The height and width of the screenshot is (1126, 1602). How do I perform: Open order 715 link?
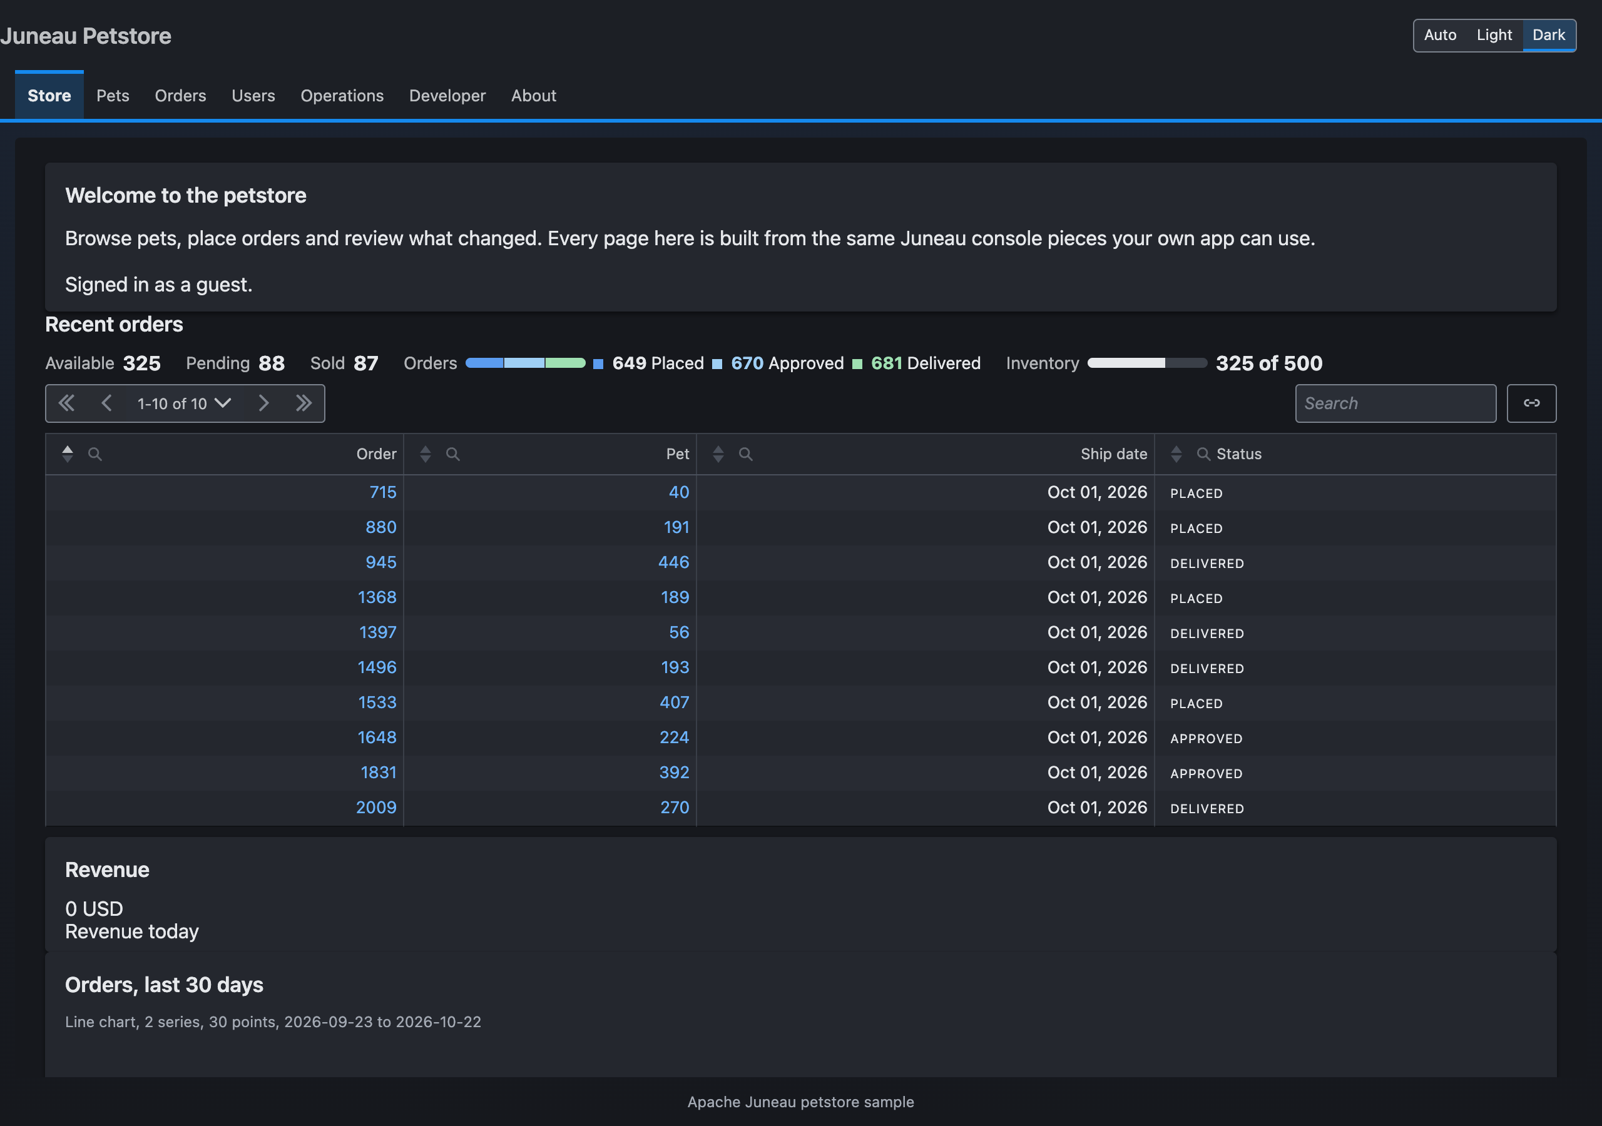(383, 492)
